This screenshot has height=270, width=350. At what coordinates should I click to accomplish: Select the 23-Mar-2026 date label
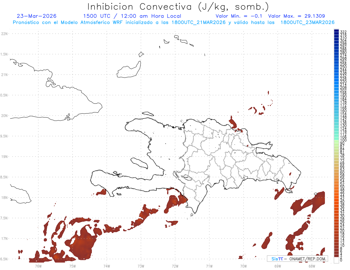pyautogui.click(x=37, y=16)
